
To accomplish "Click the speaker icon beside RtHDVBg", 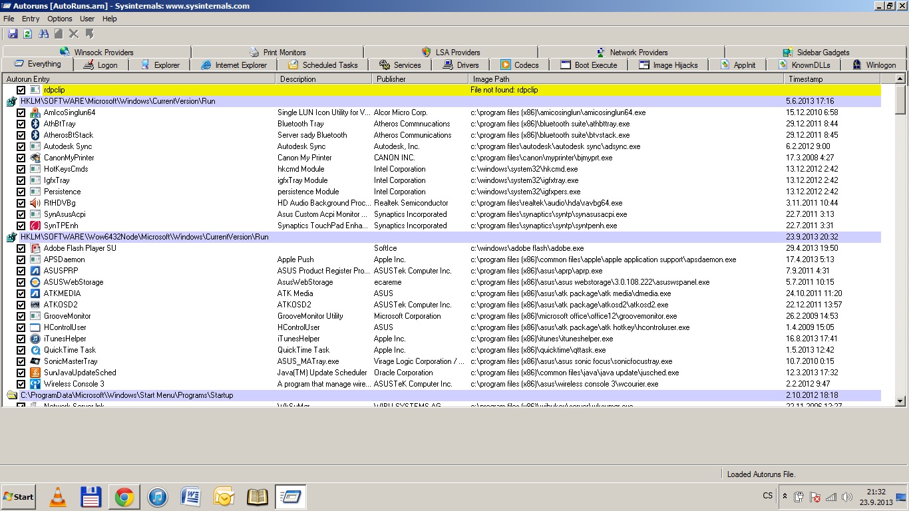I will [x=35, y=203].
